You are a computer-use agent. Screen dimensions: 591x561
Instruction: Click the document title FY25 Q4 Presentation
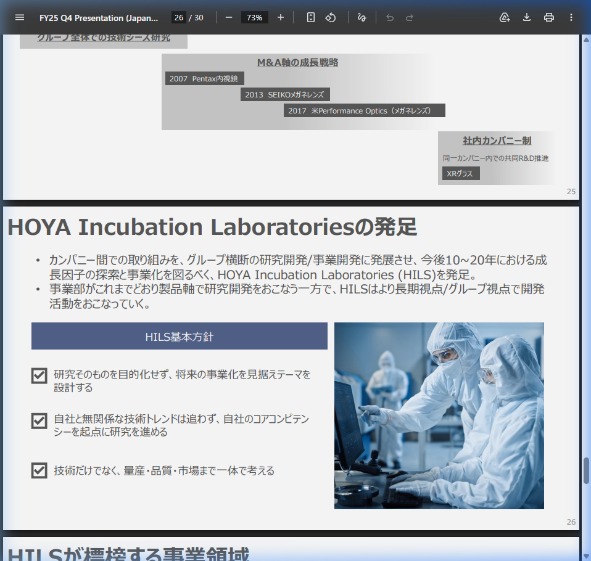[99, 18]
